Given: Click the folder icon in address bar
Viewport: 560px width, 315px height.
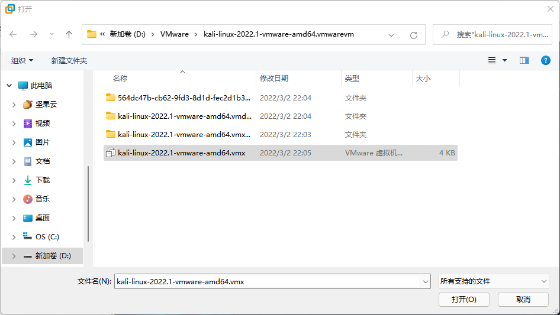Looking at the screenshot, I should (x=92, y=34).
